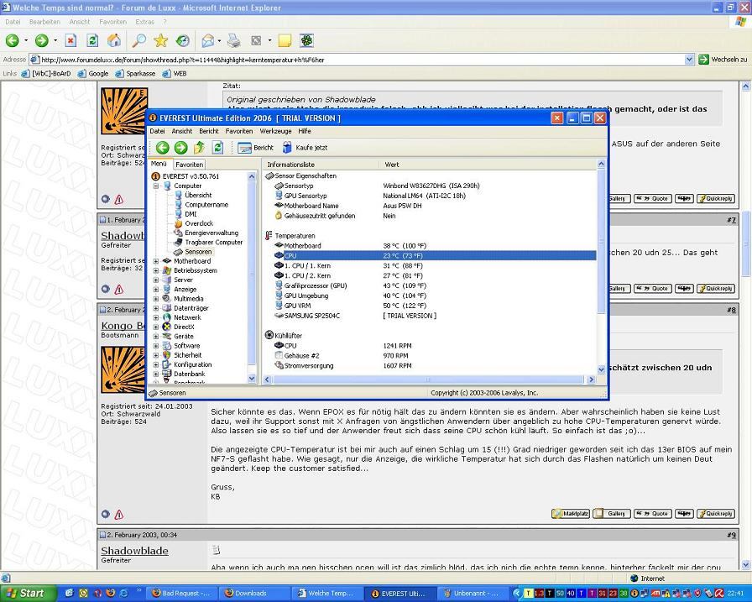Click Internet Explorer Refresh icon
This screenshot has height=602, width=752.
[92, 41]
